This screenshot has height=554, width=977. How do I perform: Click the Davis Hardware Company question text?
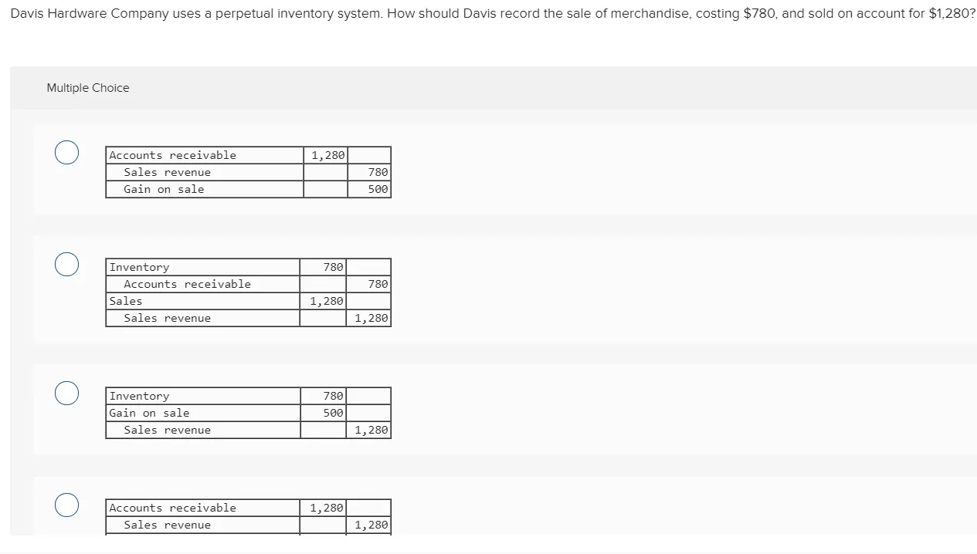[493, 14]
